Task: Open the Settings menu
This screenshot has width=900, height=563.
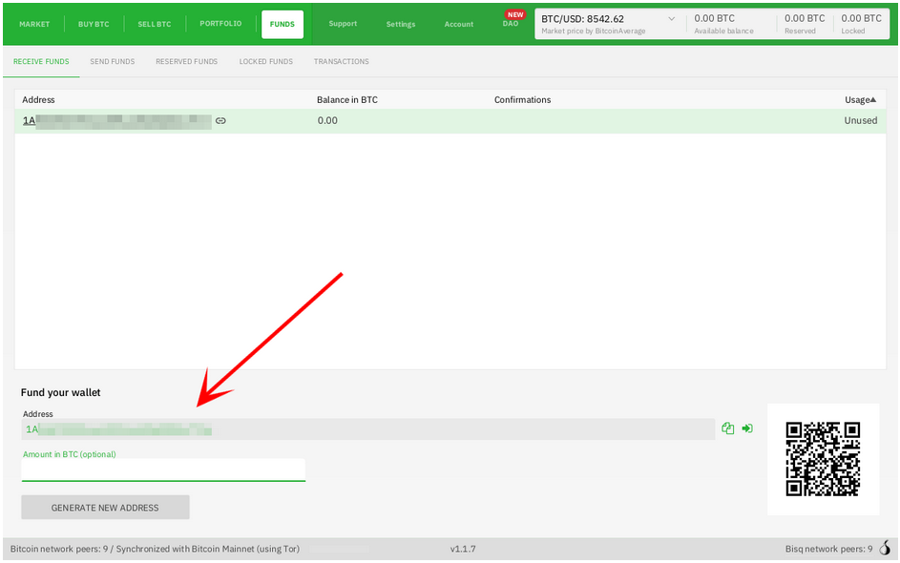Action: pyautogui.click(x=401, y=24)
